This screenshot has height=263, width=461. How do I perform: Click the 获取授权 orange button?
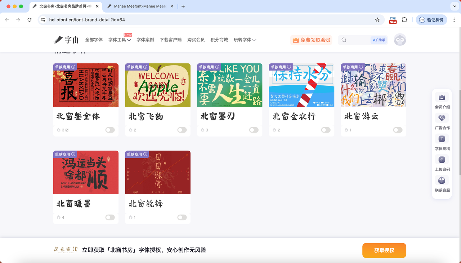click(x=384, y=250)
